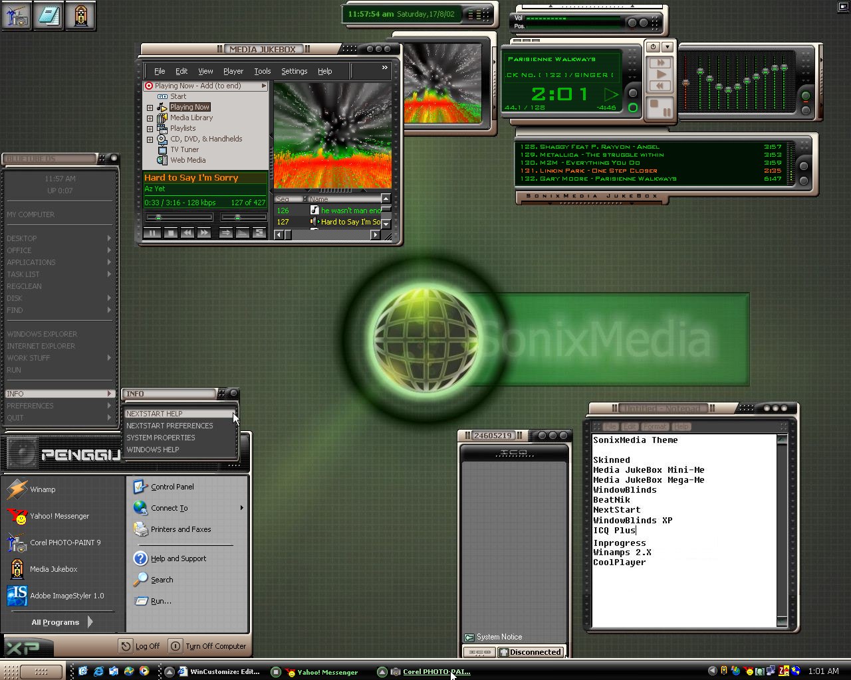851x680 pixels.
Task: Open the Tools menu in Media Jukebox
Action: point(263,71)
